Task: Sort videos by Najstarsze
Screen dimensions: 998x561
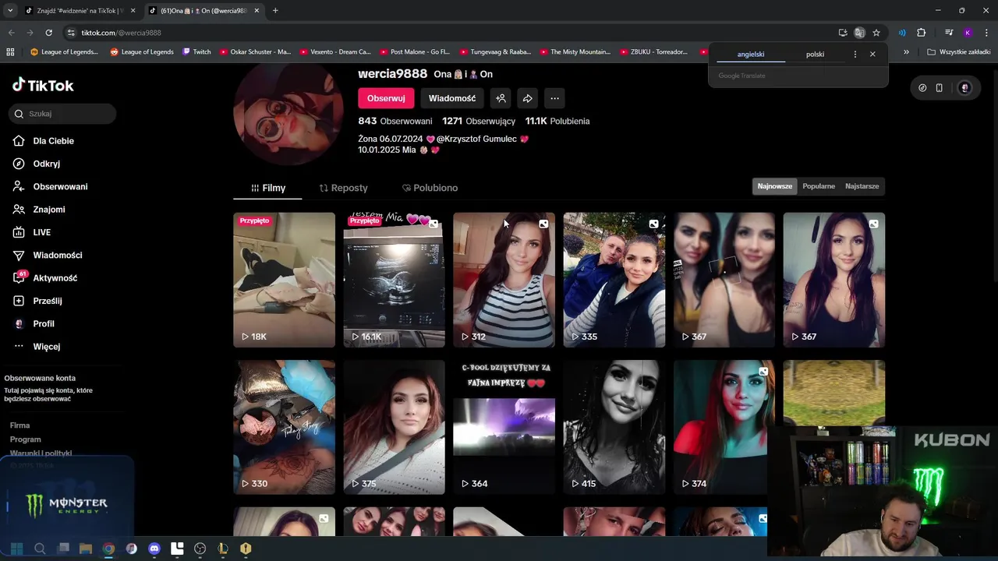Action: click(x=862, y=186)
